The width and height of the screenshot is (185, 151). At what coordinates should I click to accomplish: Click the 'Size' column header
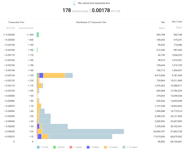pos(163,22)
